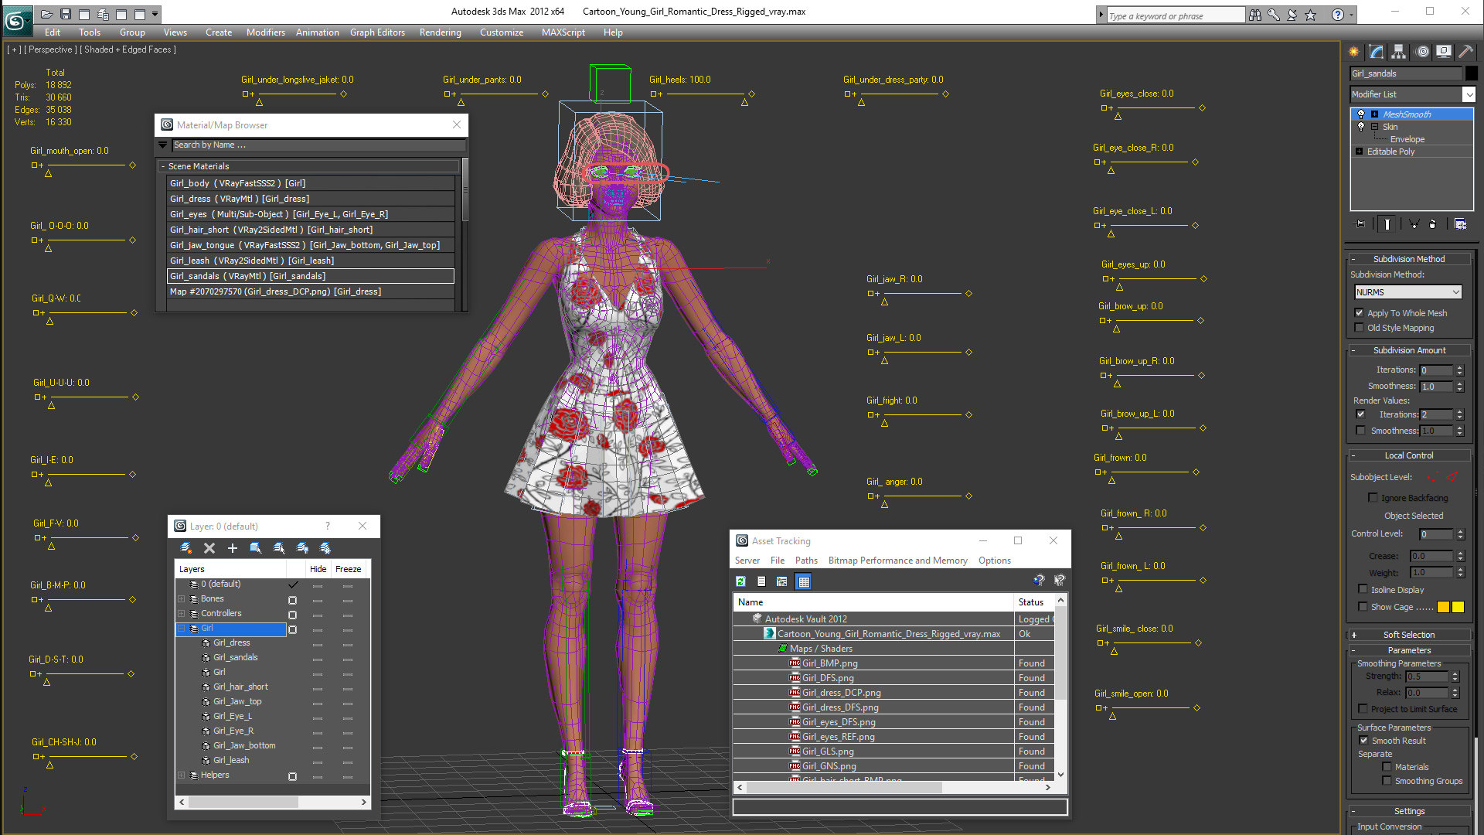Click Add Selected Objects plus icon
1484x835 pixels.
tap(233, 548)
